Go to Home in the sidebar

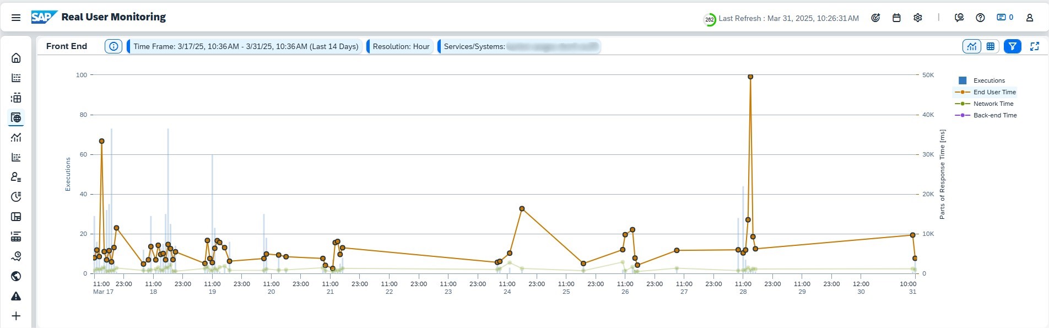pos(16,58)
